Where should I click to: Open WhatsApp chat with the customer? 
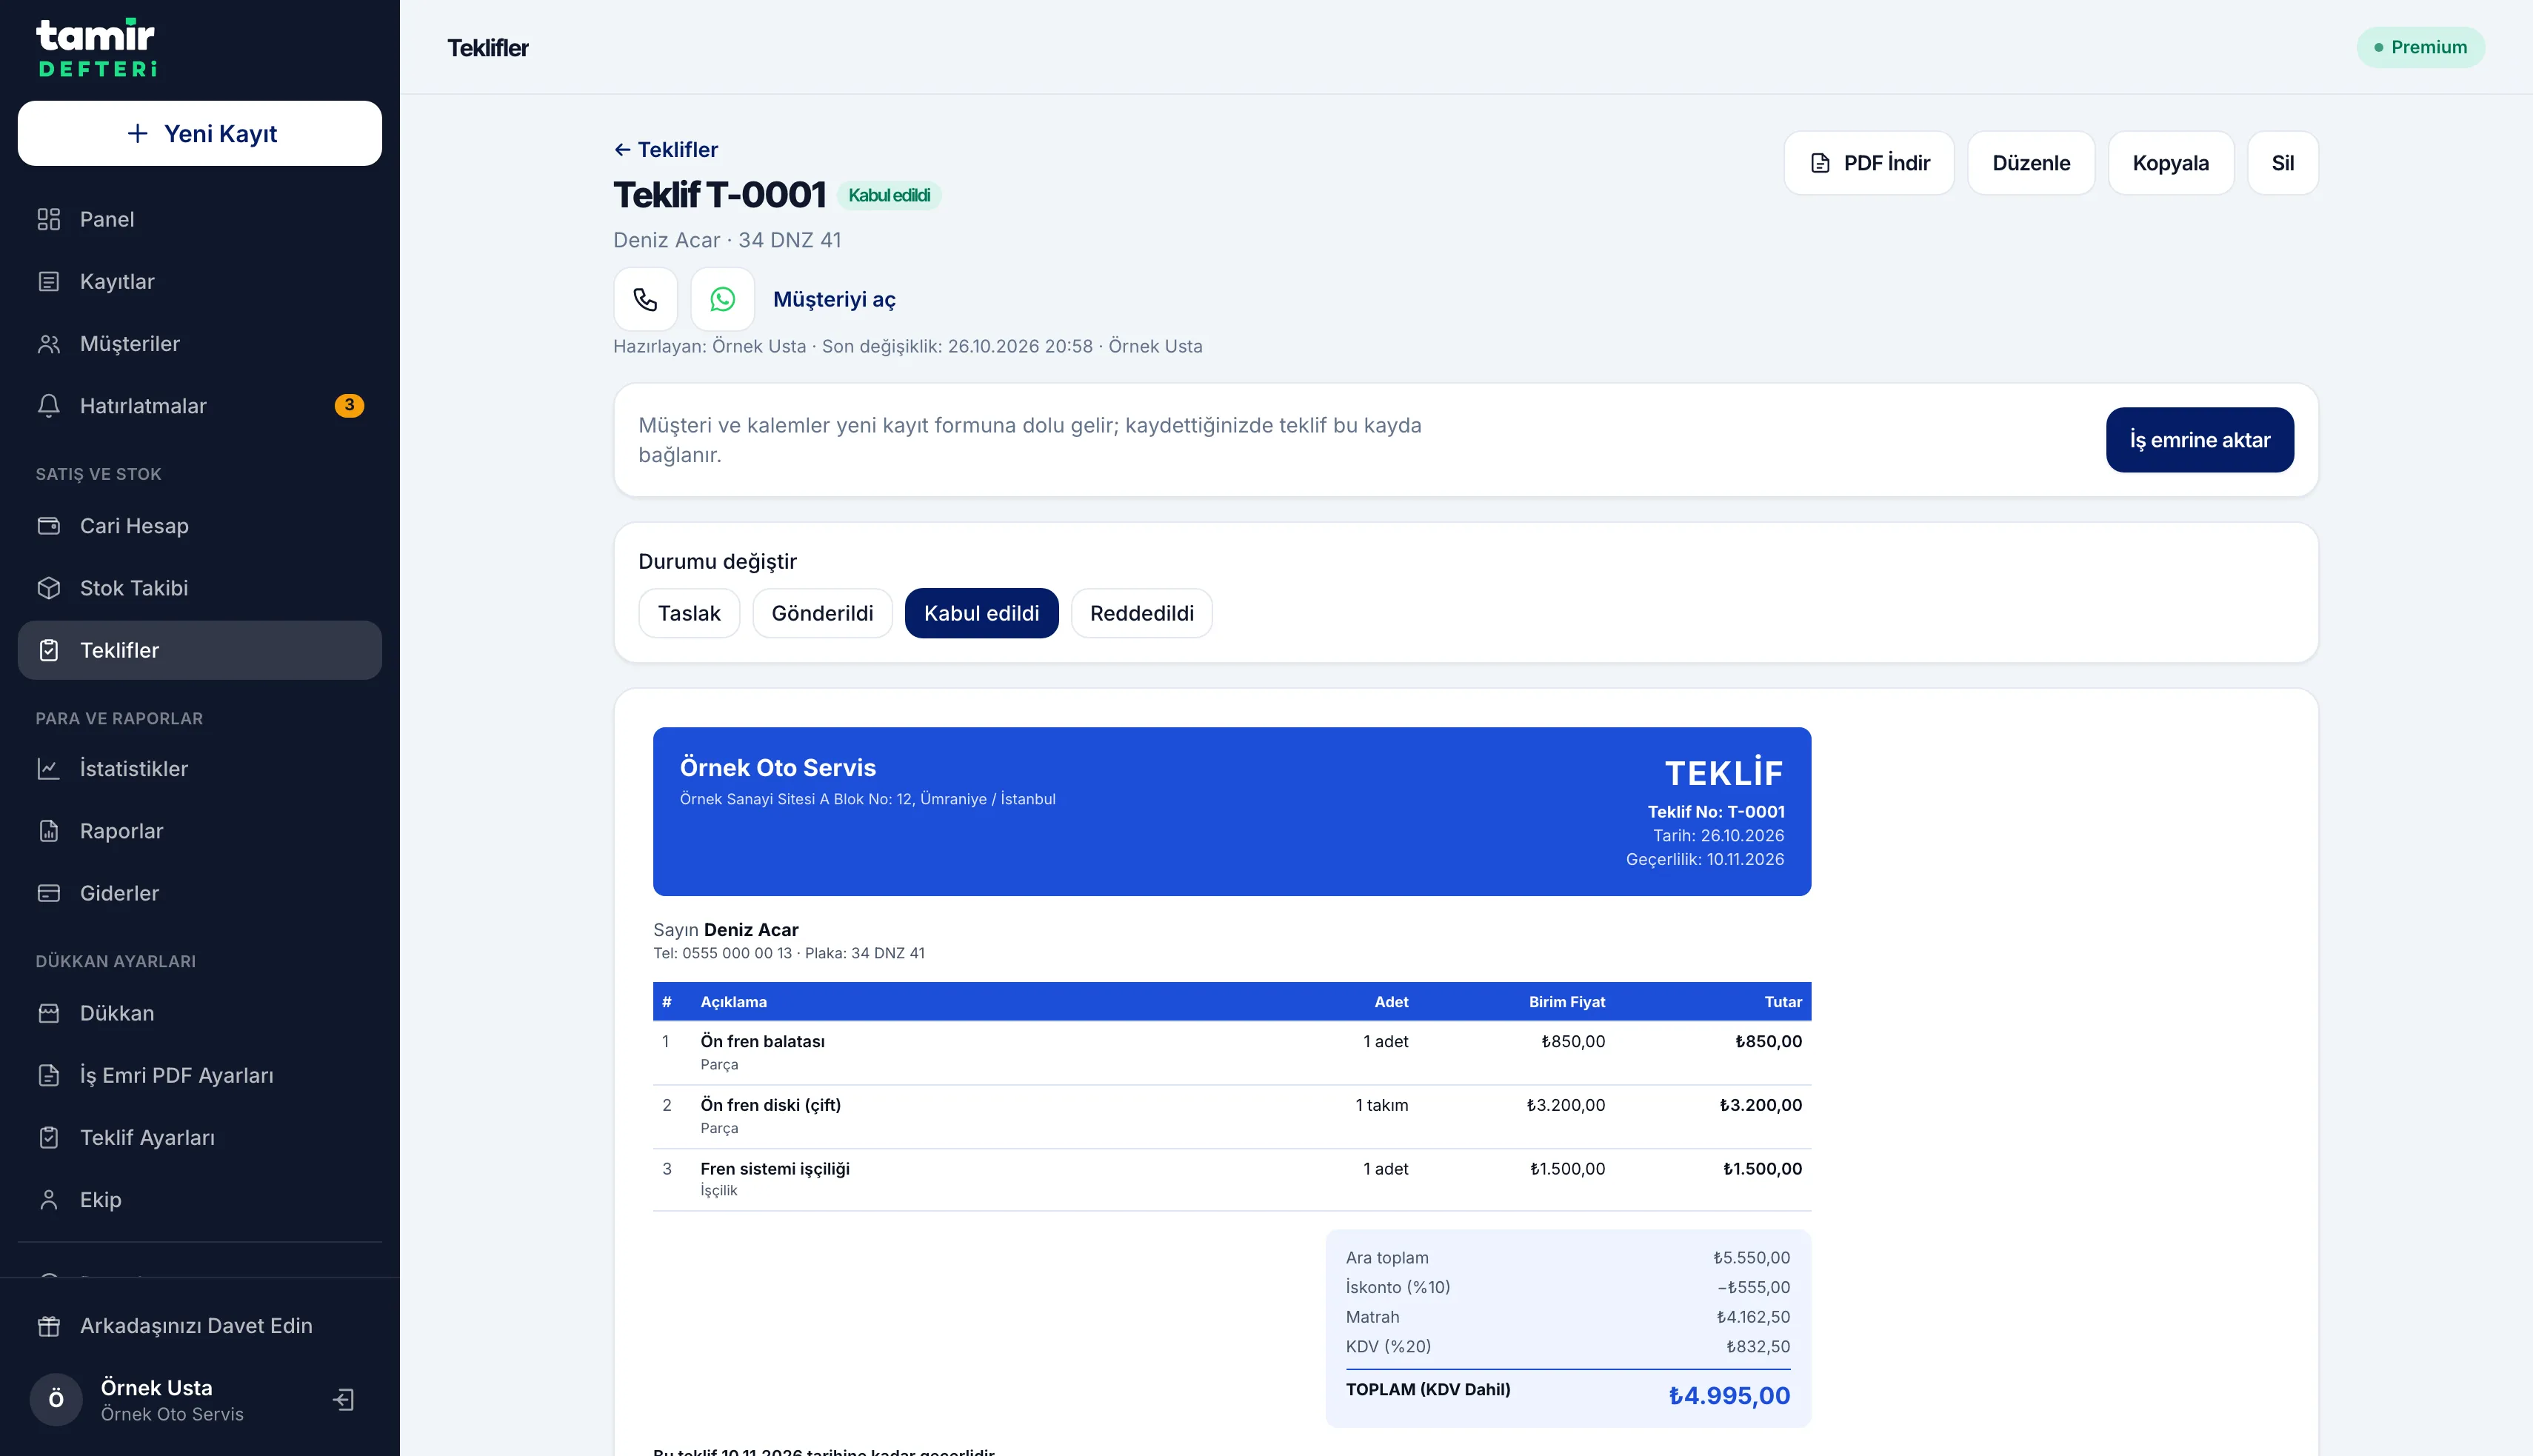coord(722,299)
